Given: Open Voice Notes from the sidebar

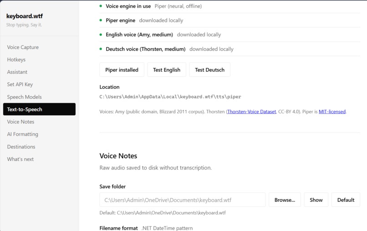Looking at the screenshot, I should pyautogui.click(x=20, y=122).
